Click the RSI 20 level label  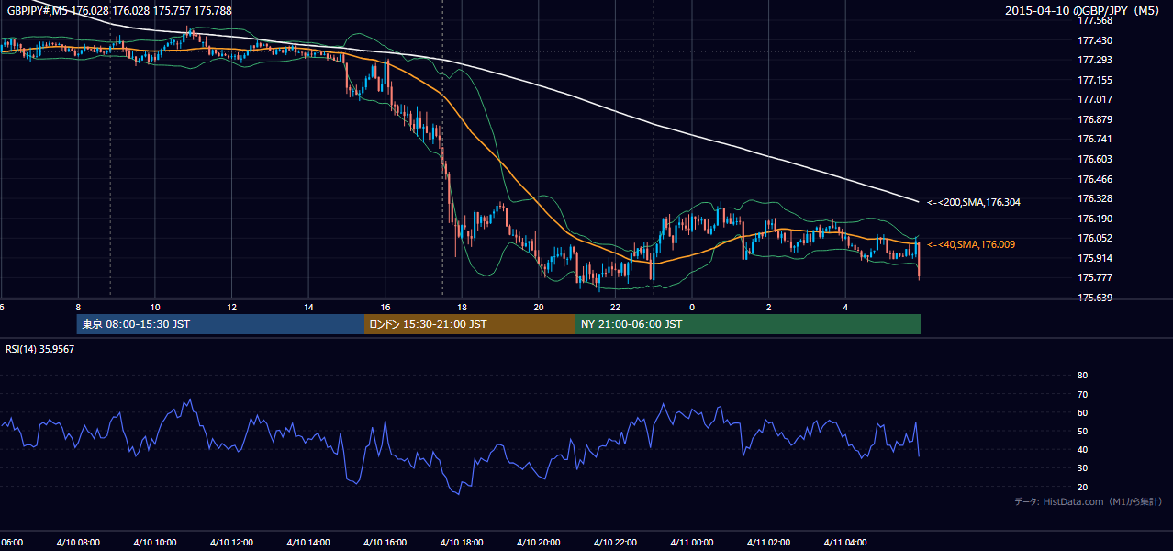(1082, 487)
